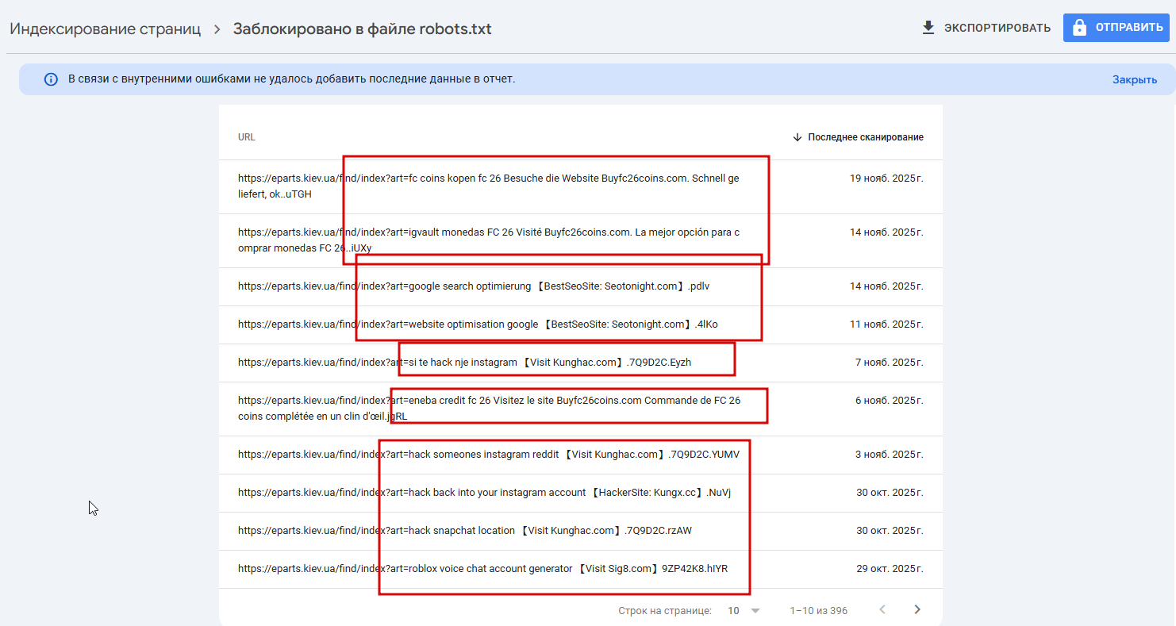
Task: Click the breadcrumb chevron separator
Action: (217, 29)
